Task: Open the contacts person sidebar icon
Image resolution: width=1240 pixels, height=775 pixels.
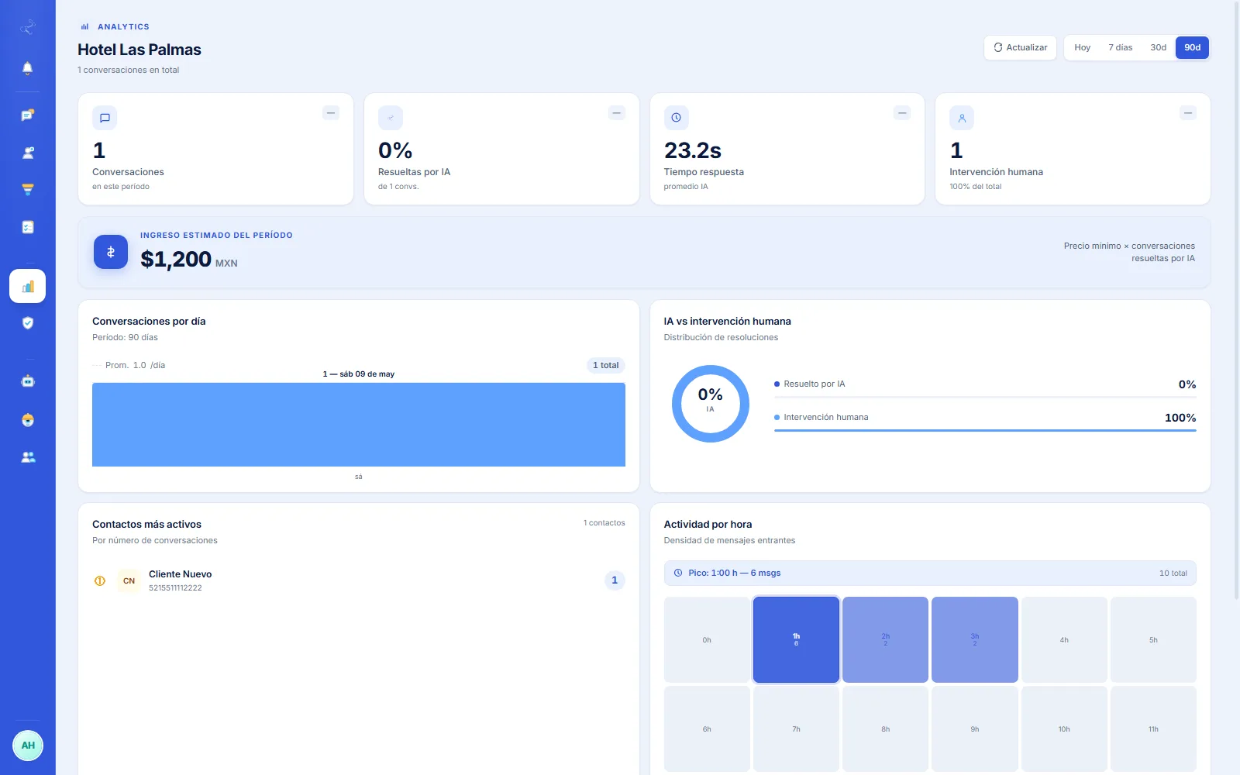Action: 27,153
